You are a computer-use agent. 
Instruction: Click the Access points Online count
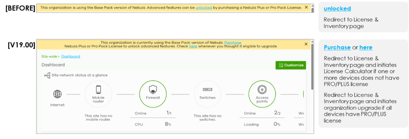pyautogui.click(x=277, y=113)
